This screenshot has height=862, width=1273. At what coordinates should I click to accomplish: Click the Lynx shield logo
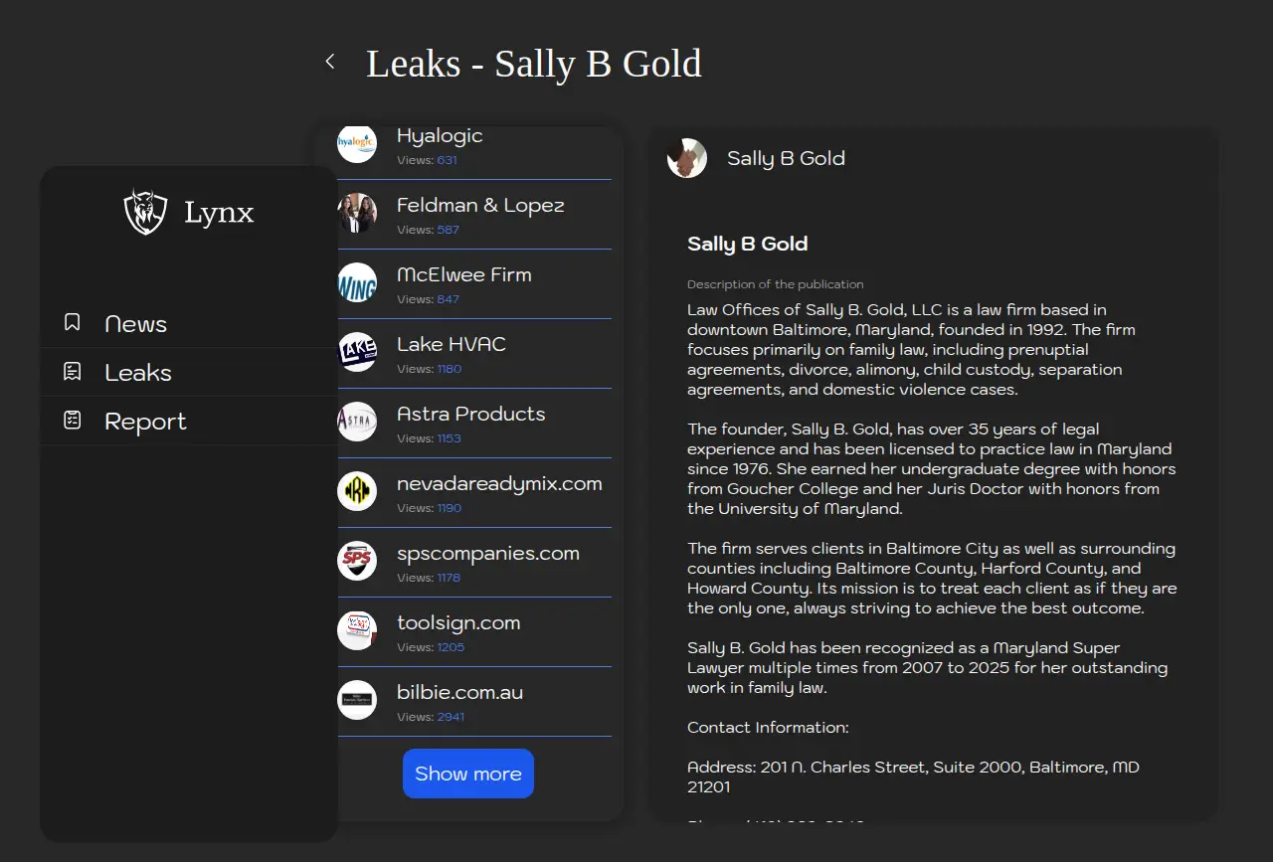(145, 212)
